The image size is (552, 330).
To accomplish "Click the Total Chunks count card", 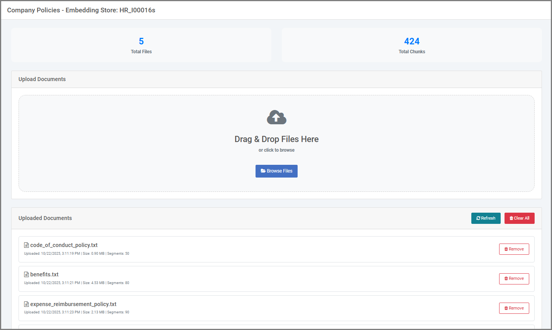I will (411, 45).
